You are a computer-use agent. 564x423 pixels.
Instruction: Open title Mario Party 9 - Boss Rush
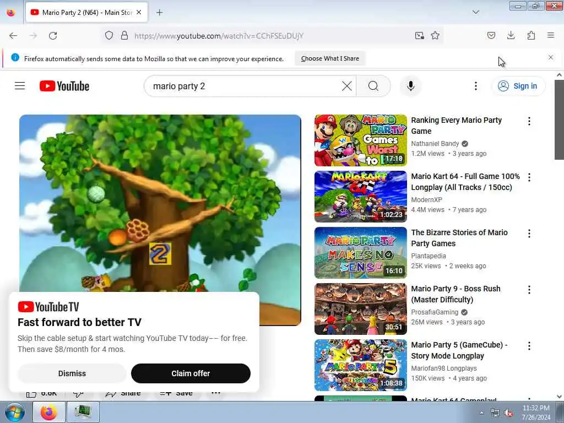click(455, 294)
